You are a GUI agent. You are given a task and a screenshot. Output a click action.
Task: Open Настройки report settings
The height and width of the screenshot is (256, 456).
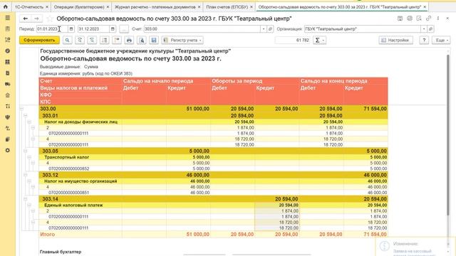pos(396,41)
